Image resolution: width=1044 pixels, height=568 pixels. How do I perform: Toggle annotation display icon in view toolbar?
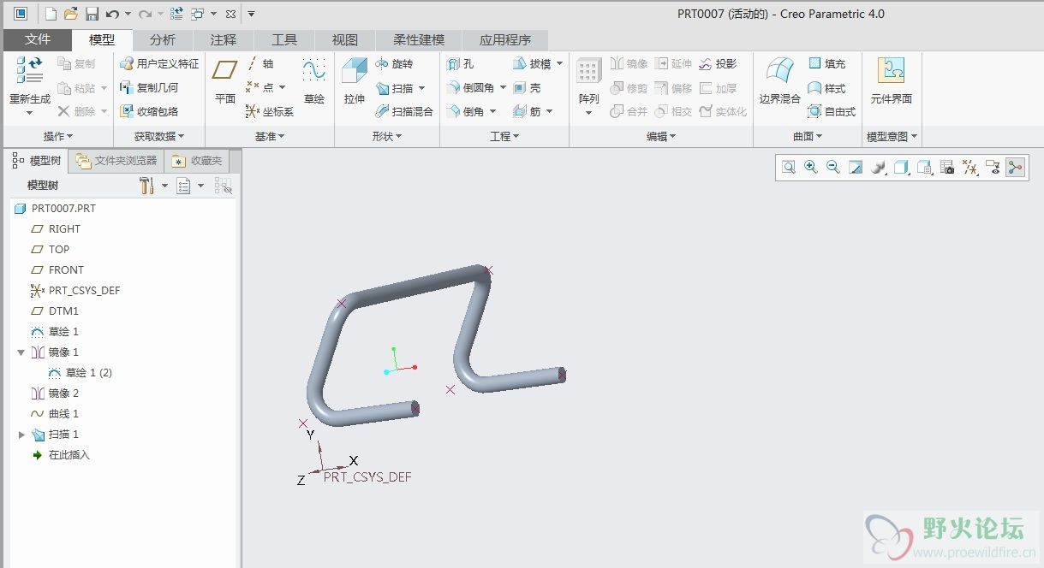click(993, 168)
